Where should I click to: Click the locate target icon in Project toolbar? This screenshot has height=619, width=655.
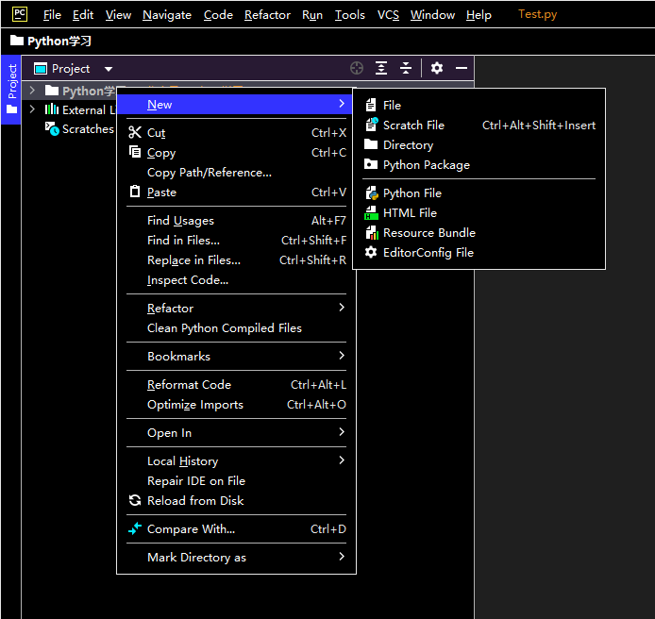click(x=357, y=68)
